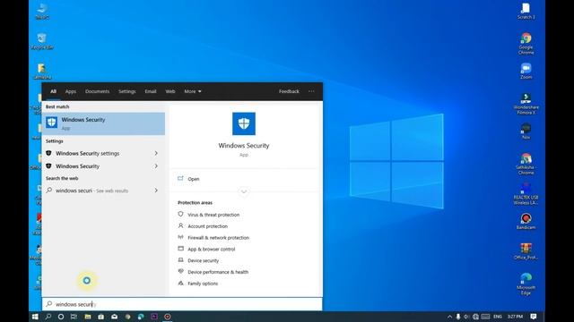Open Wondershare Filmora X shortcut
The image size is (574, 322).
526,104
